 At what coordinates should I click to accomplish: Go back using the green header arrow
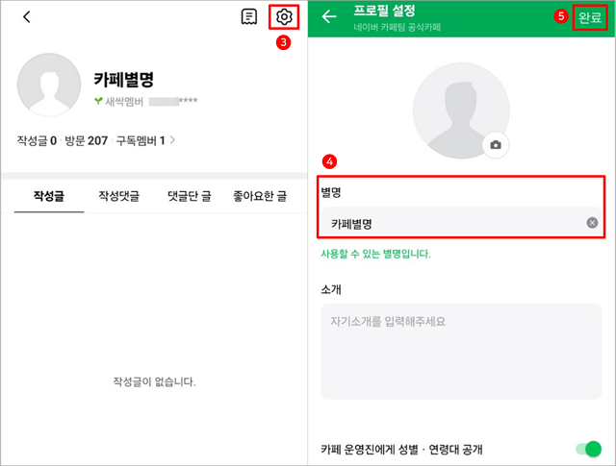pyautogui.click(x=329, y=16)
